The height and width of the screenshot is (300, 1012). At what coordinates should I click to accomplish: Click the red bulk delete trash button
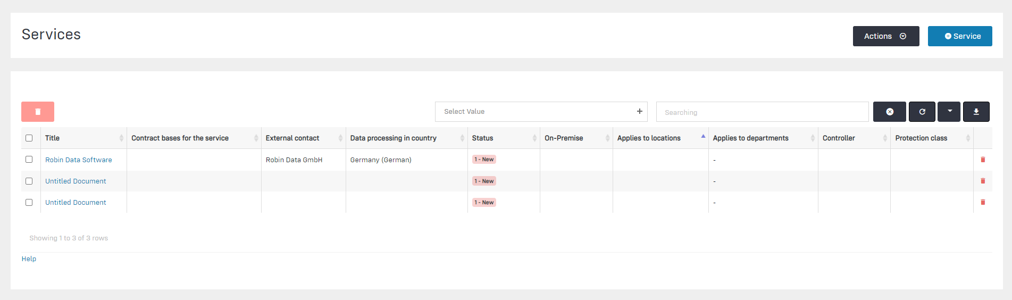click(38, 112)
